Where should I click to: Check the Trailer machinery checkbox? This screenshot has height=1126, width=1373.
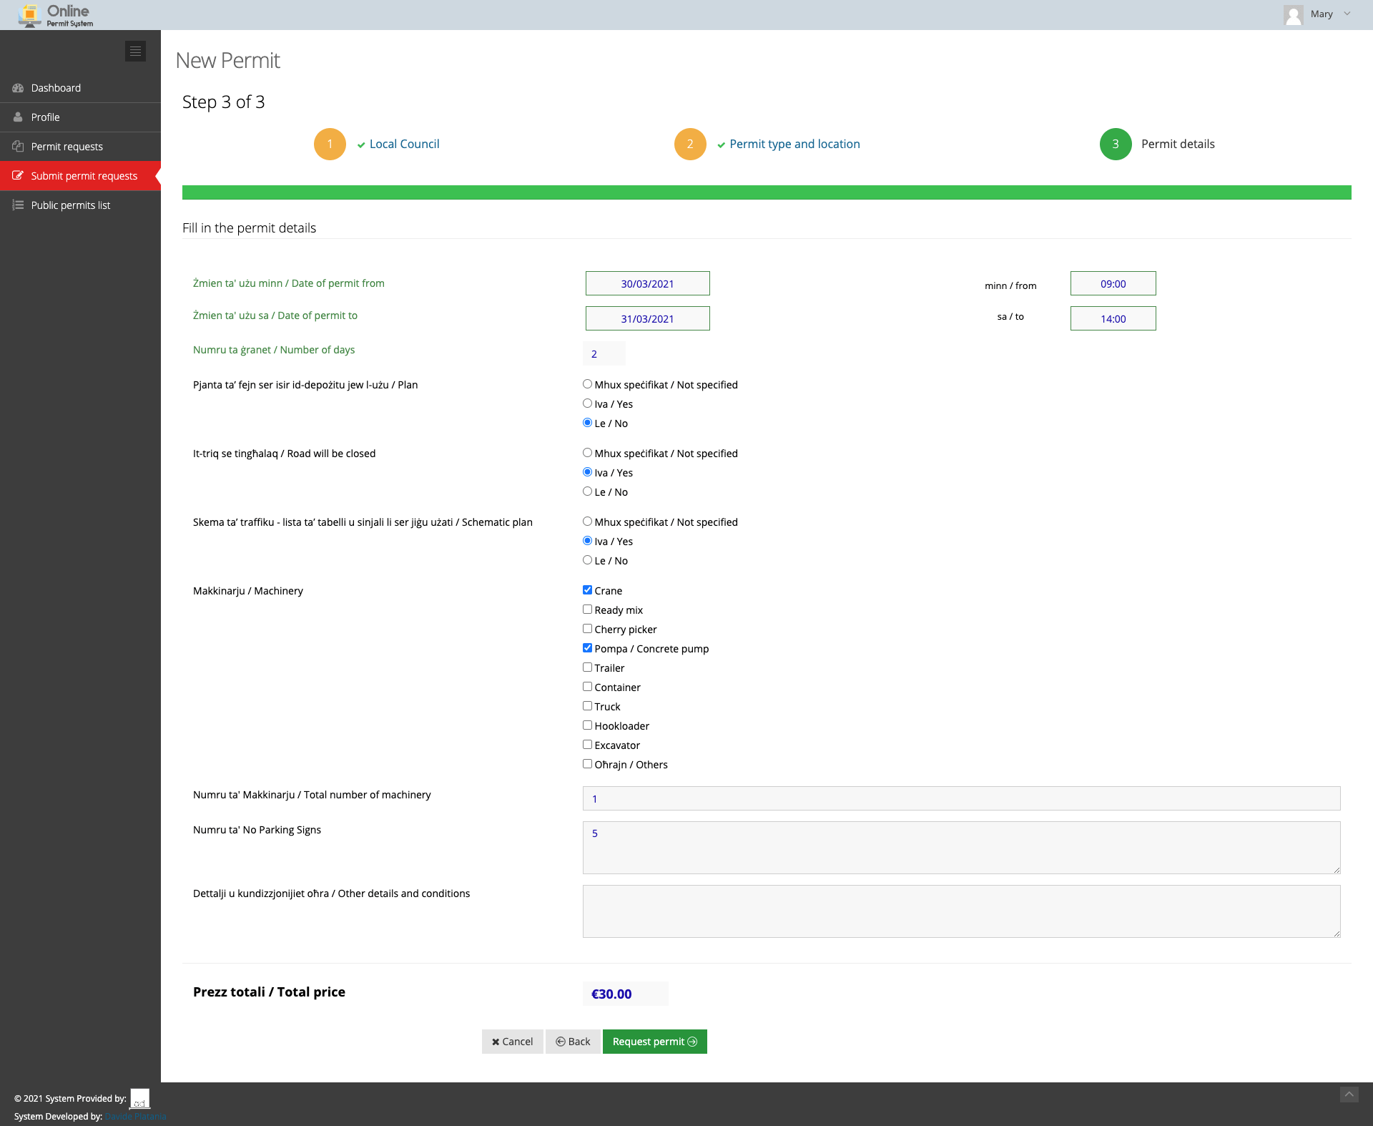point(587,667)
